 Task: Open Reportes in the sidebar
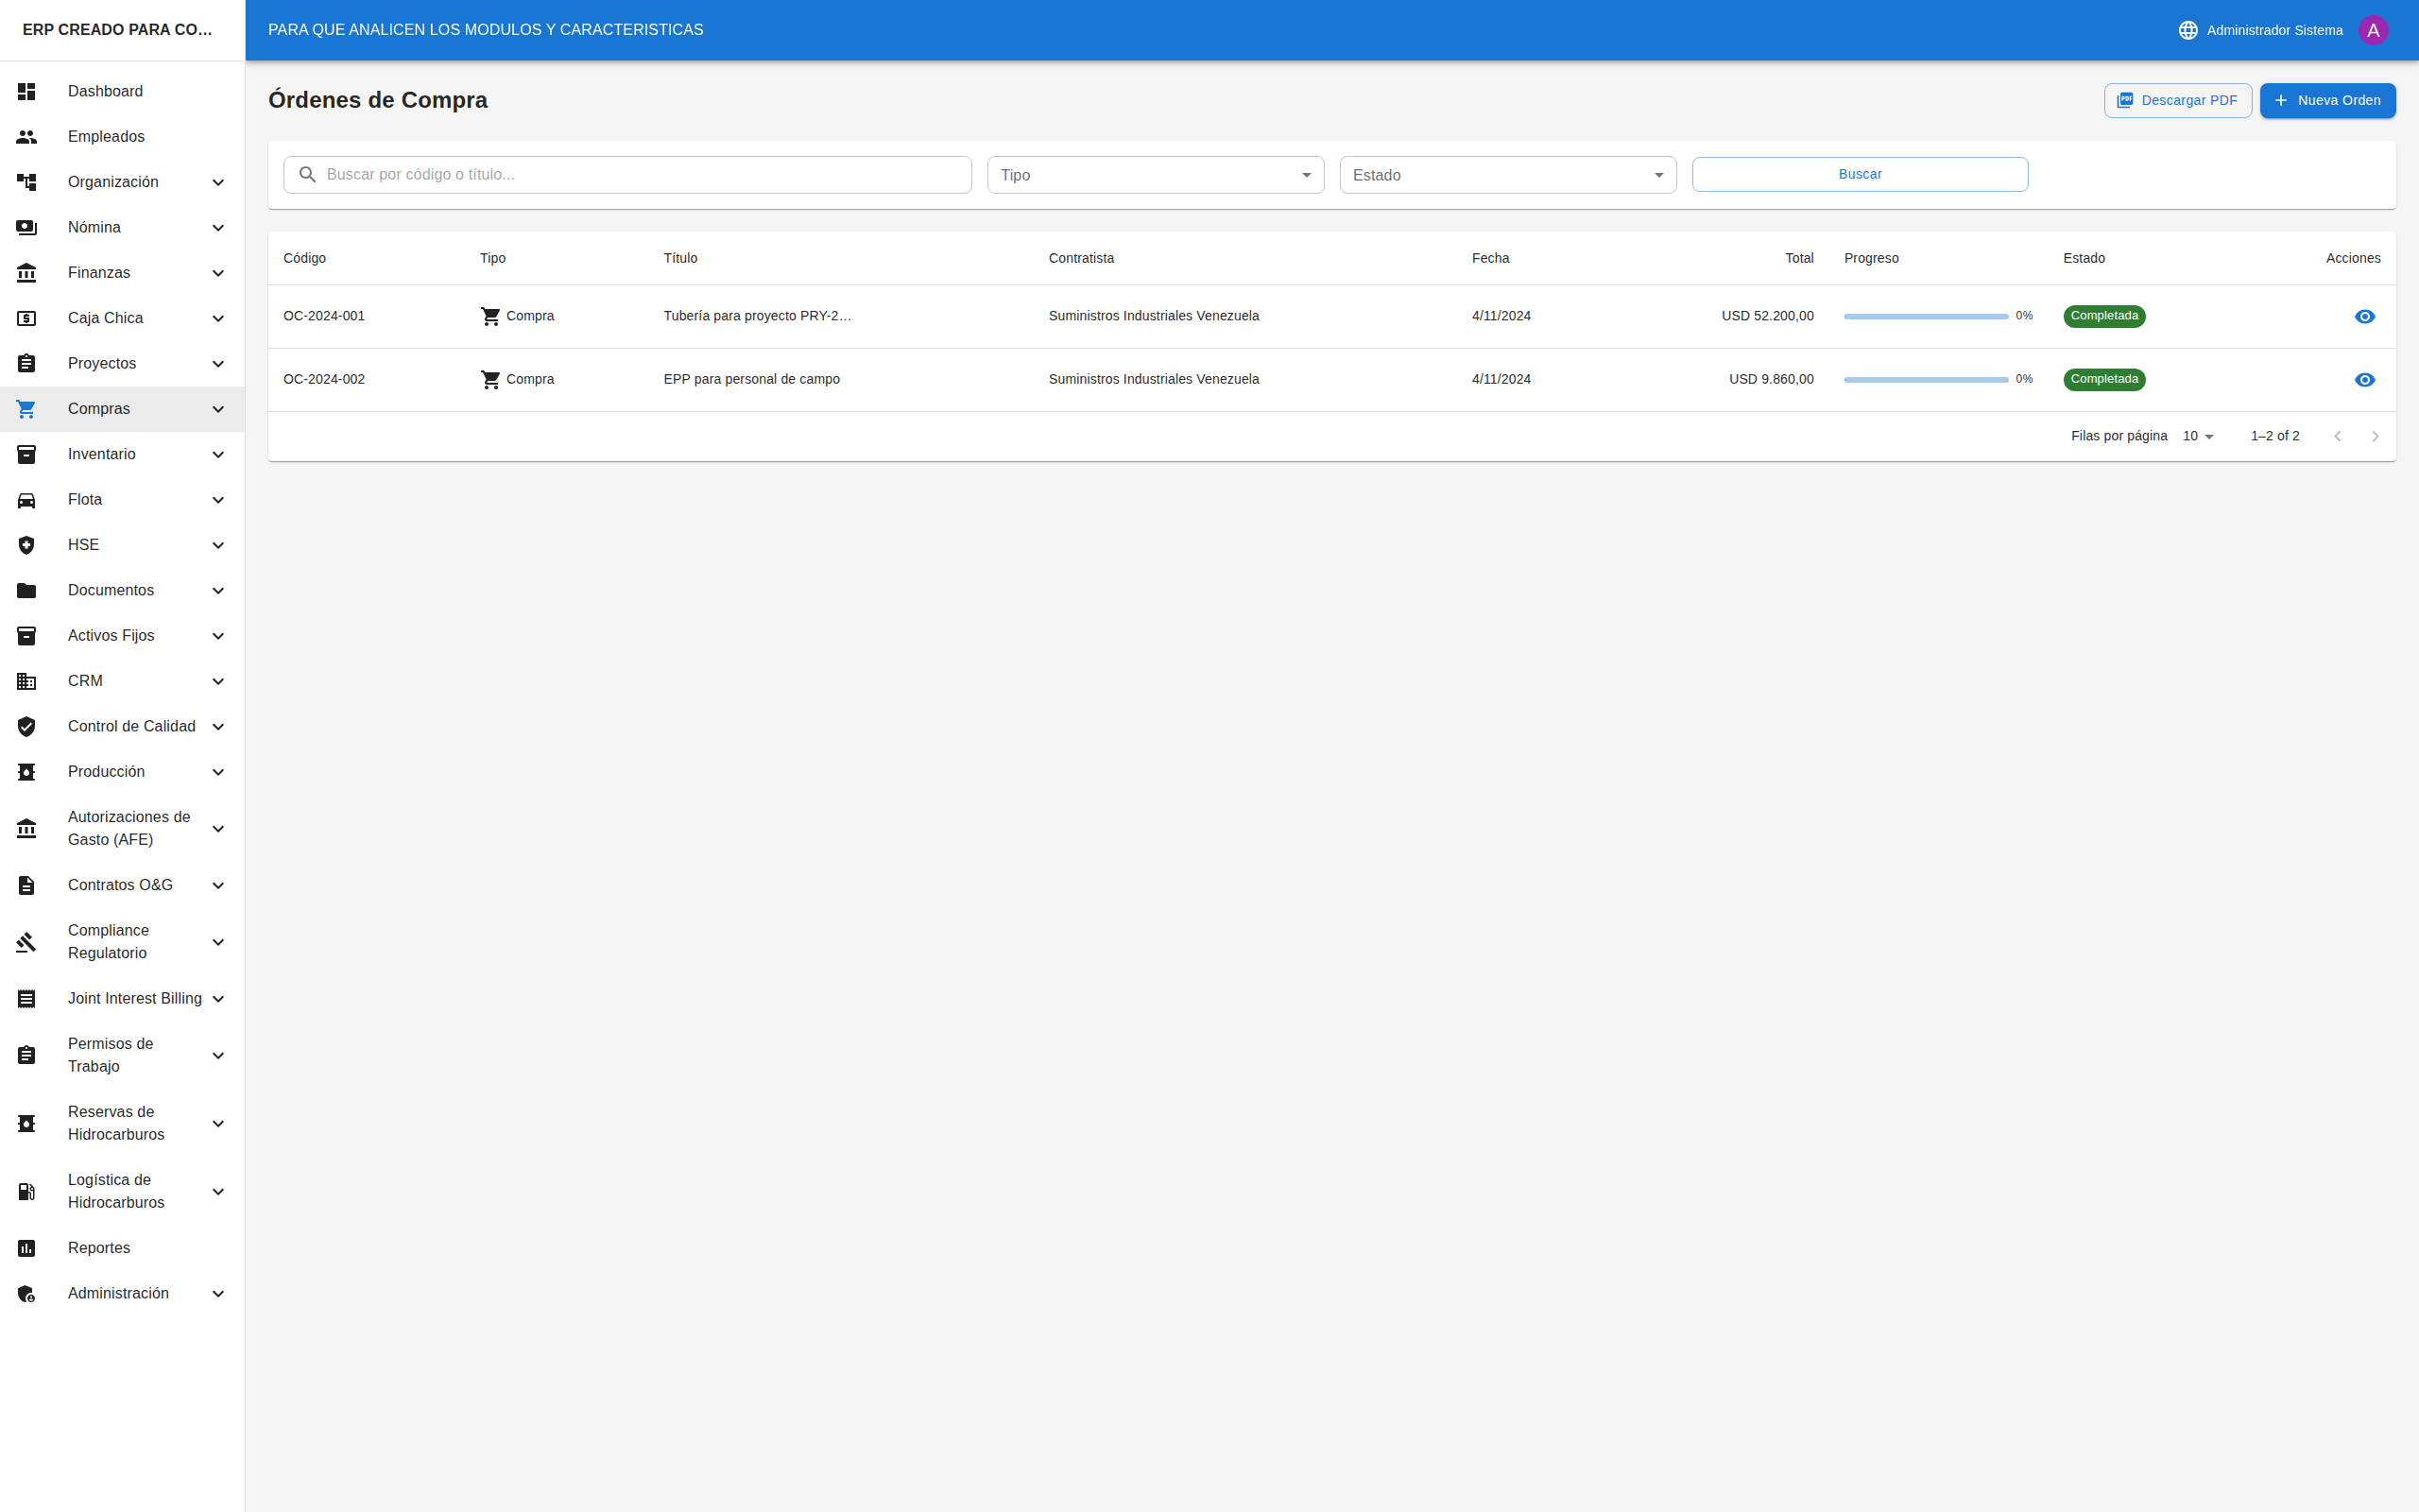(99, 1248)
